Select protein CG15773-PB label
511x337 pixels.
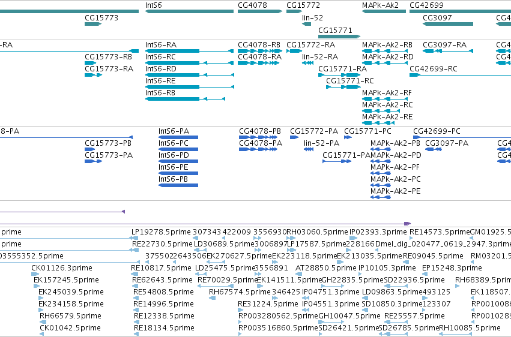point(109,143)
